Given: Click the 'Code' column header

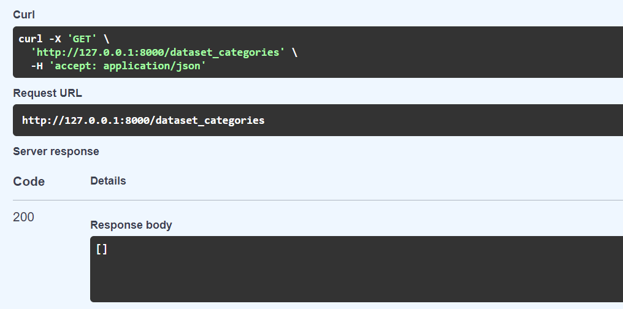Looking at the screenshot, I should coord(29,181).
